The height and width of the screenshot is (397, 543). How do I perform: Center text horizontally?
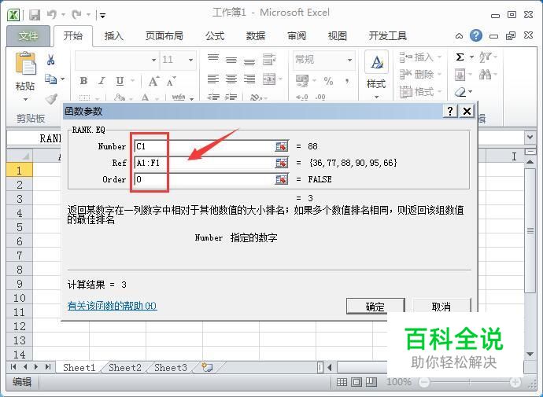coord(231,79)
